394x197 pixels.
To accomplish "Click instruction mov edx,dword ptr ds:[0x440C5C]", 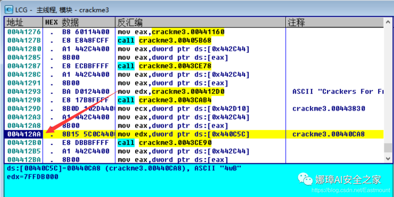I will pyautogui.click(x=184, y=134).
